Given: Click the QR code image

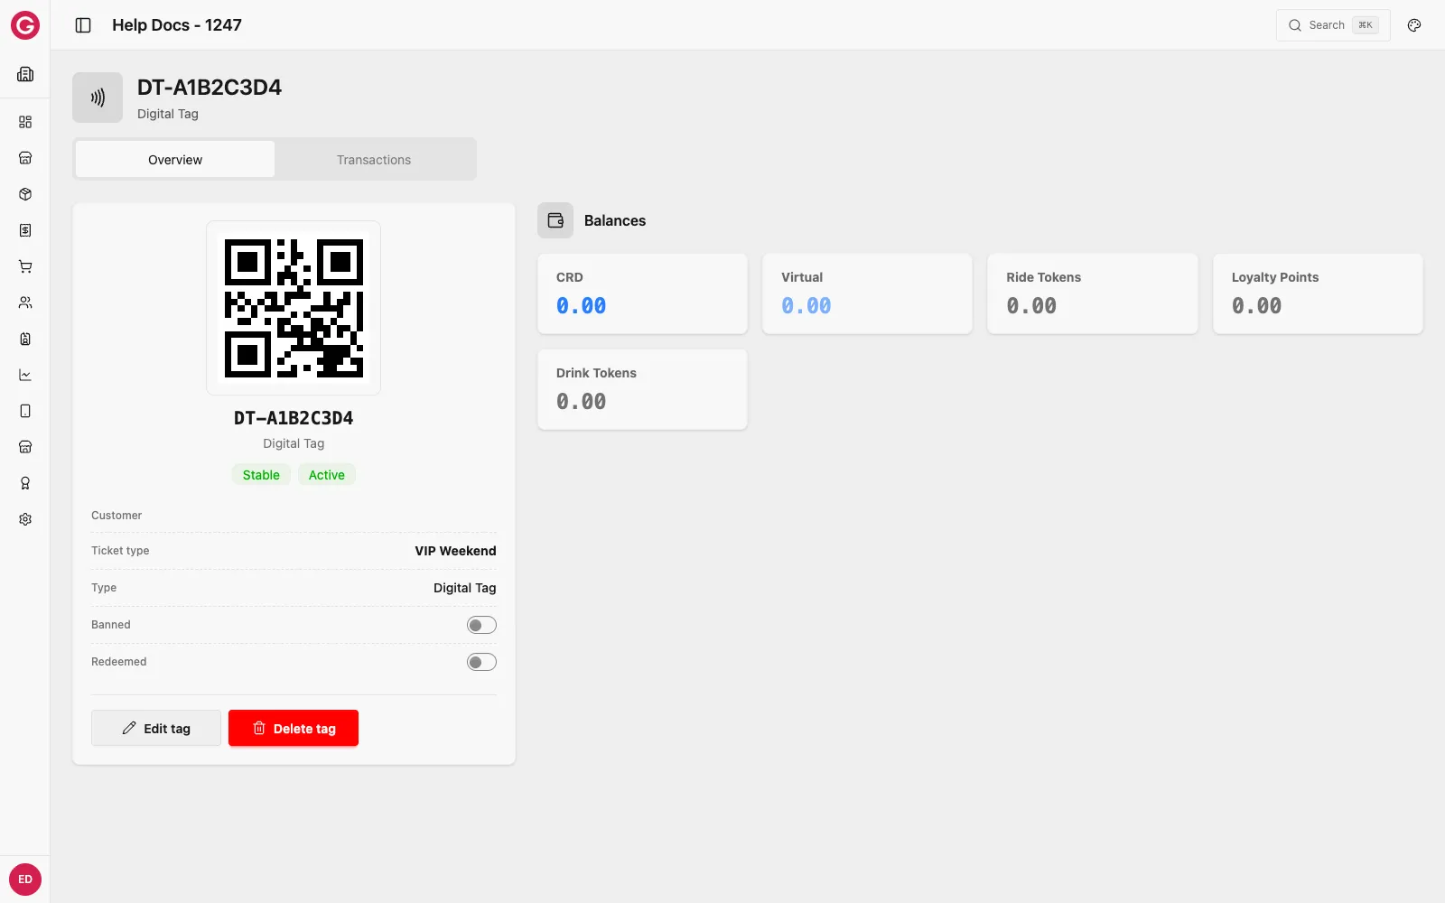Looking at the screenshot, I should coord(294,308).
